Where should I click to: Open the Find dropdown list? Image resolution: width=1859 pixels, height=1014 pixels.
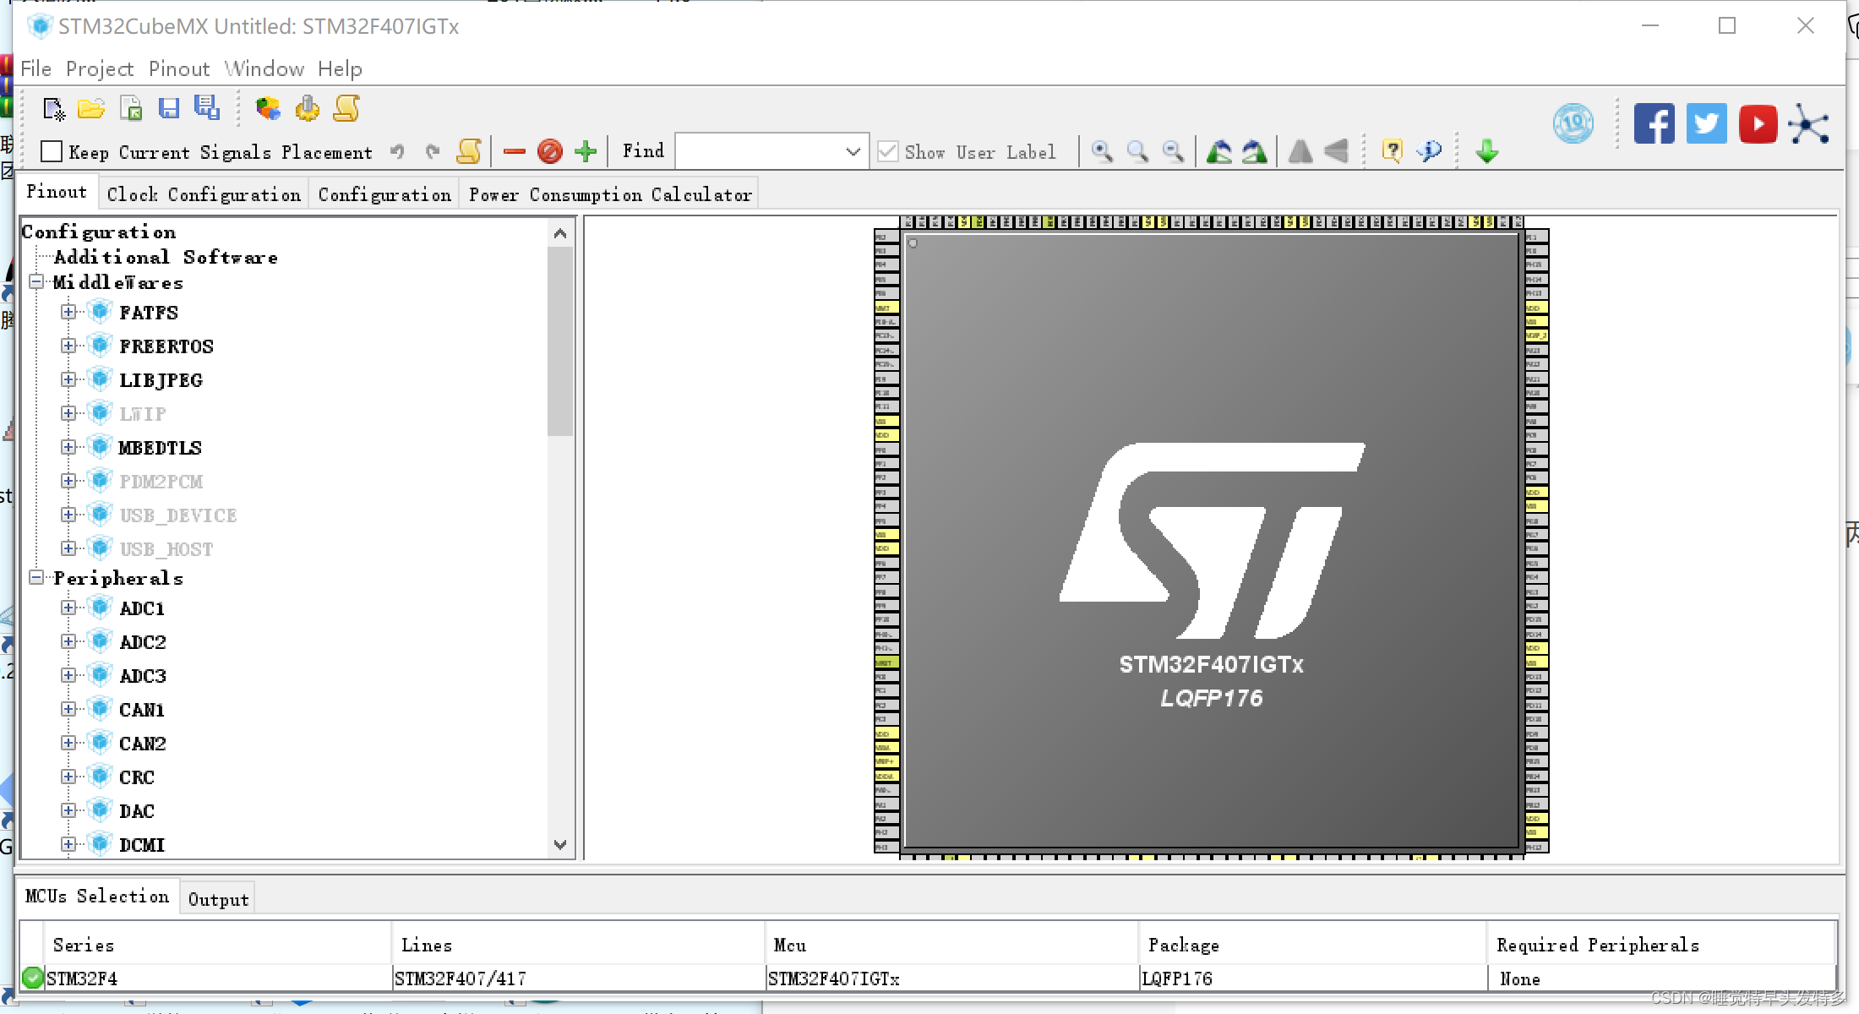[851, 150]
